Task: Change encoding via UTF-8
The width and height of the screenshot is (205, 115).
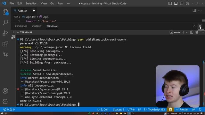Action: [131, 110]
